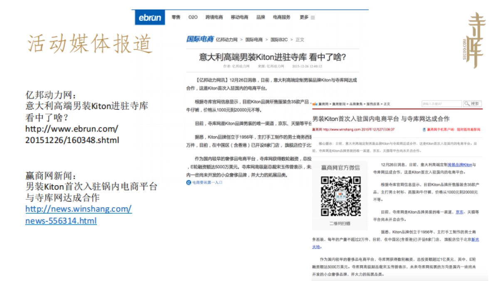Click the 国际B2C breadcrumb link
This screenshot has height=281, width=499.
pyautogui.click(x=279, y=40)
